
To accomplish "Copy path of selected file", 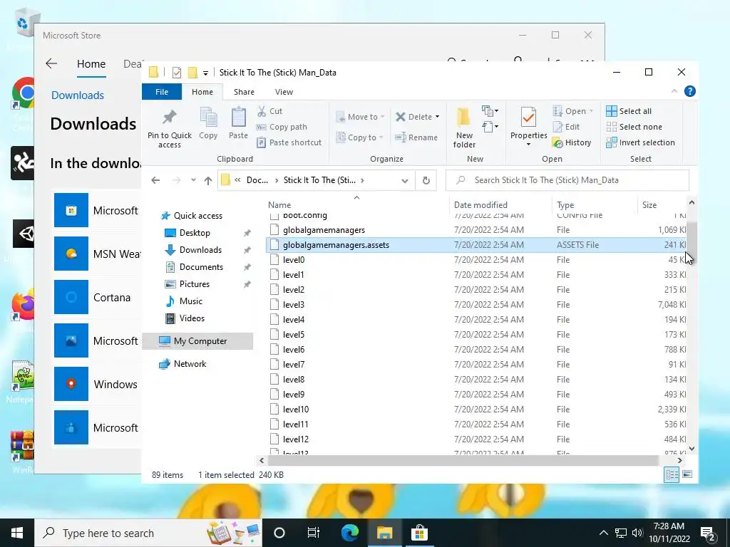I will pos(282,127).
